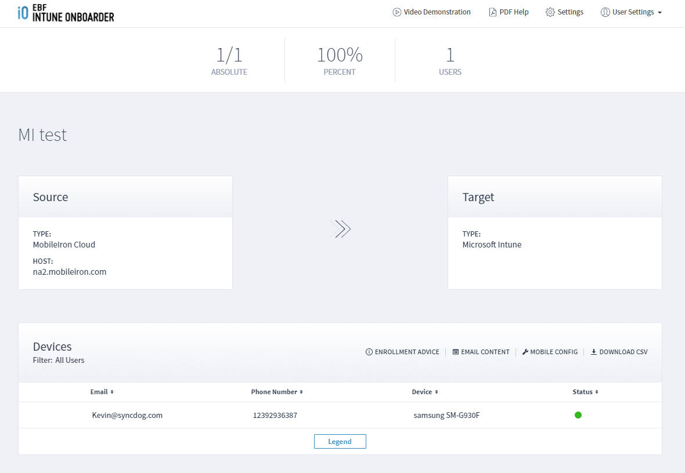Viewport: 685px width, 473px height.
Task: Click the User Settings avatar icon
Action: pos(605,12)
